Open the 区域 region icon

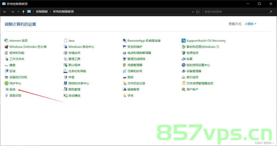(6, 71)
